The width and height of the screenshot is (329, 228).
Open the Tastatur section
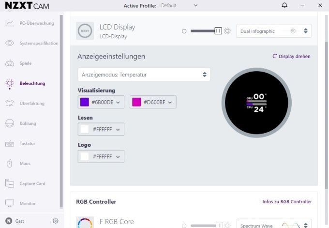coord(27,143)
